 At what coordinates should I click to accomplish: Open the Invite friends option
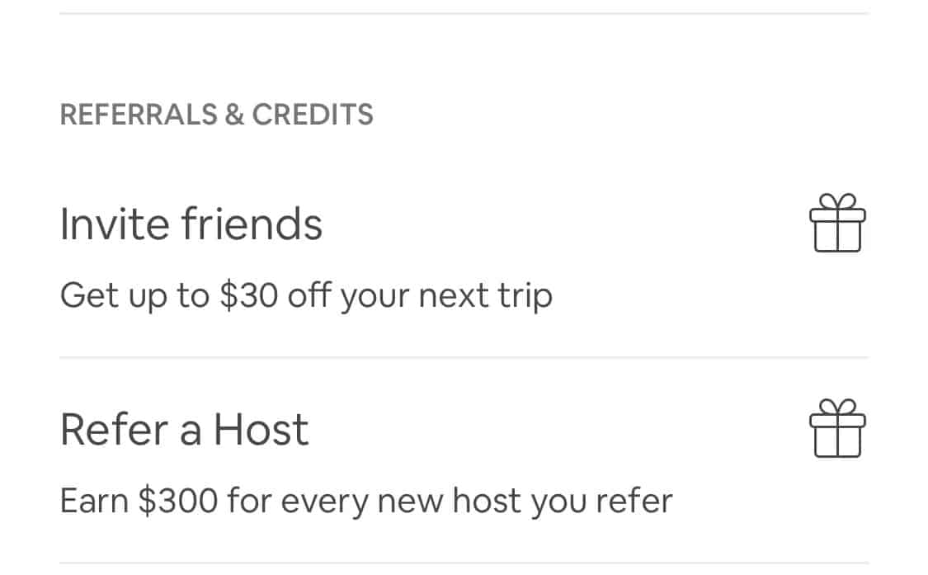(x=191, y=224)
